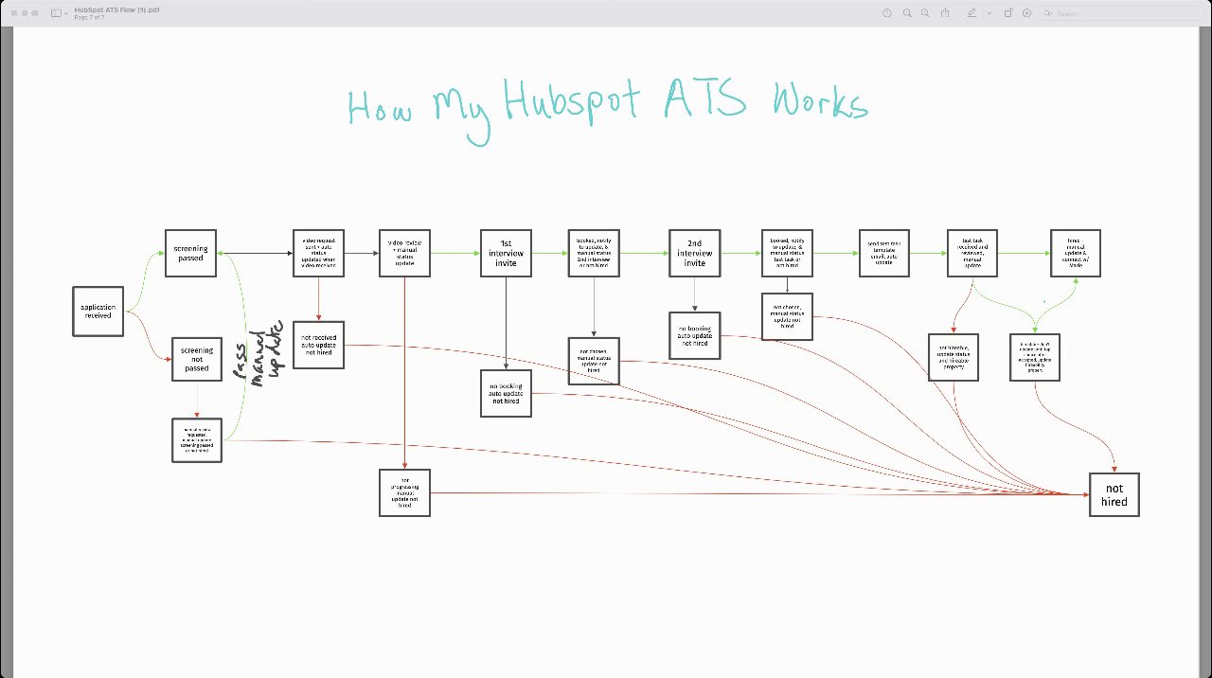Screen dimensions: 1212x678
Task: Select the Highlight pen tool
Action: [x=971, y=13]
